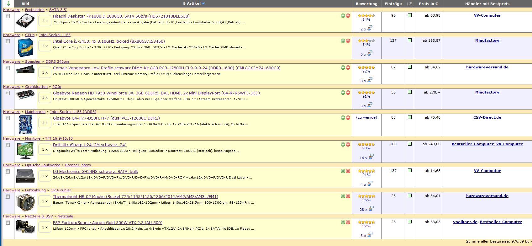This screenshot has width=532, height=246.
Task: Click green plus icon for FSP Aurum Gold 500W
Action: pyautogui.click(x=343, y=222)
